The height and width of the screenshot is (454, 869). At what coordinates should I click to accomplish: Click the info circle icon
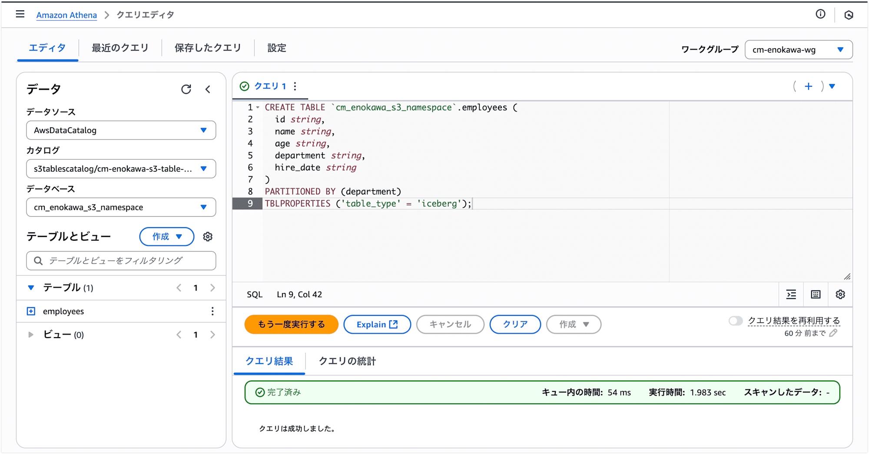click(x=820, y=14)
